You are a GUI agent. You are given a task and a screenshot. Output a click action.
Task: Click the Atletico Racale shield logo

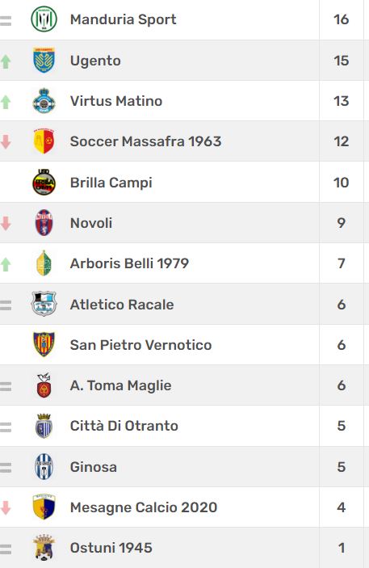pyautogui.click(x=44, y=304)
